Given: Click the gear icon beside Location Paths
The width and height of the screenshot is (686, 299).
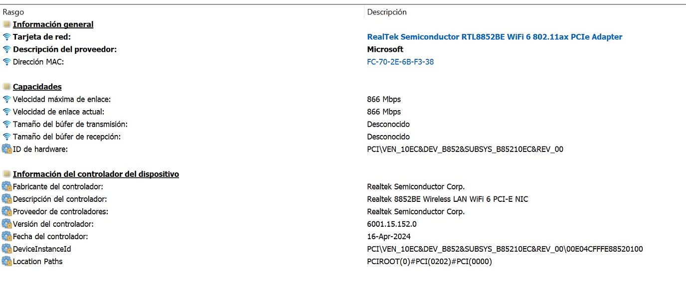Looking at the screenshot, I should click(6, 261).
